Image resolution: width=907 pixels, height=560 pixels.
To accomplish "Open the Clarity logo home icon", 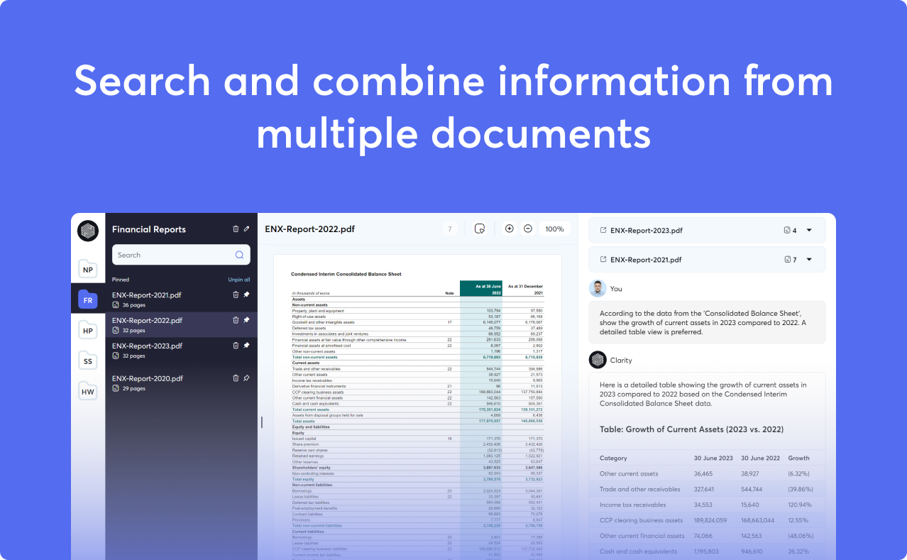I will click(88, 231).
